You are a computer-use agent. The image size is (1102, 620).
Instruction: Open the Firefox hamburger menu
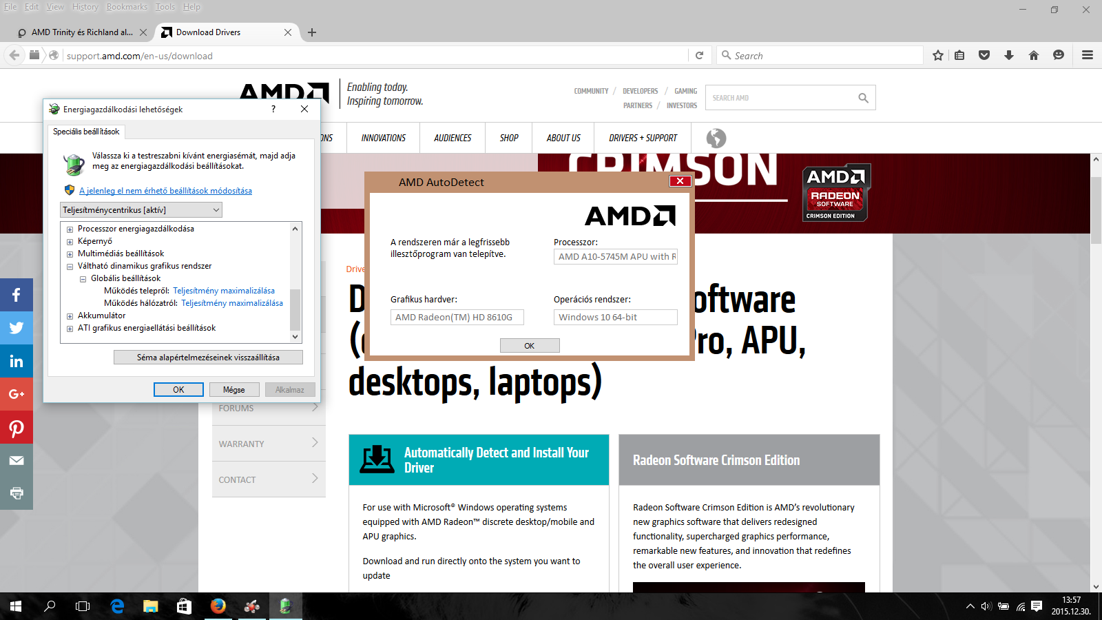pos(1088,55)
